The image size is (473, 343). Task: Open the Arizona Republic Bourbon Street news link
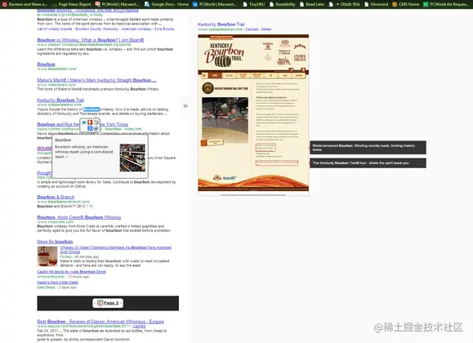pos(72,272)
